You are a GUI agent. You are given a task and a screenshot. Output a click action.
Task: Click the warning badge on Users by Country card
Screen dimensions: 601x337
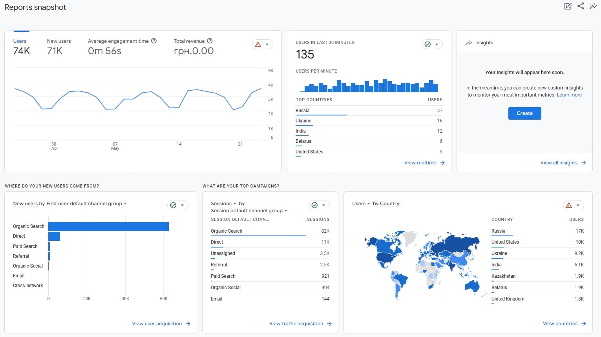[x=570, y=205]
